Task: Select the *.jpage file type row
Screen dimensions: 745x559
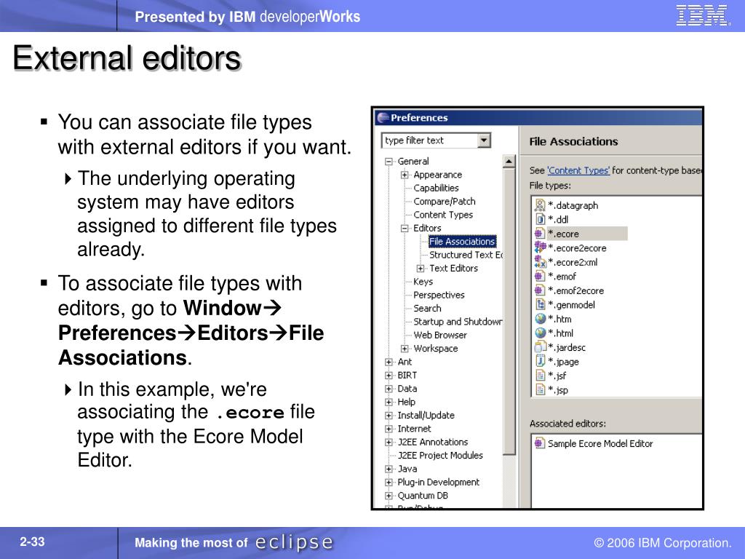Action: (563, 362)
